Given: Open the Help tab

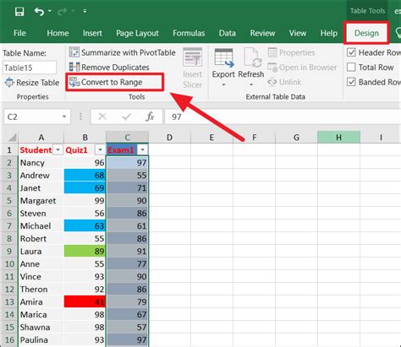Looking at the screenshot, I should point(329,33).
